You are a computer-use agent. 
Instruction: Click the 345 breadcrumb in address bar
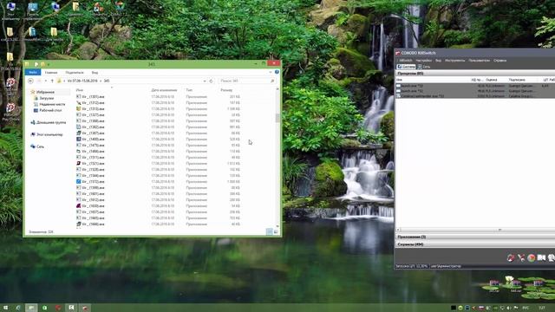tap(107, 81)
